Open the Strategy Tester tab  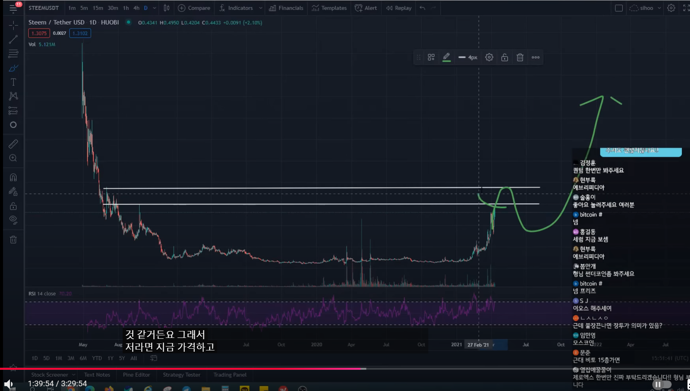coord(181,375)
